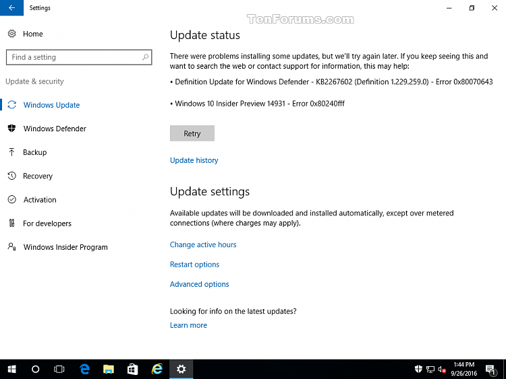
Task: Click the Windows Defender shield icon
Action: tap(12, 129)
